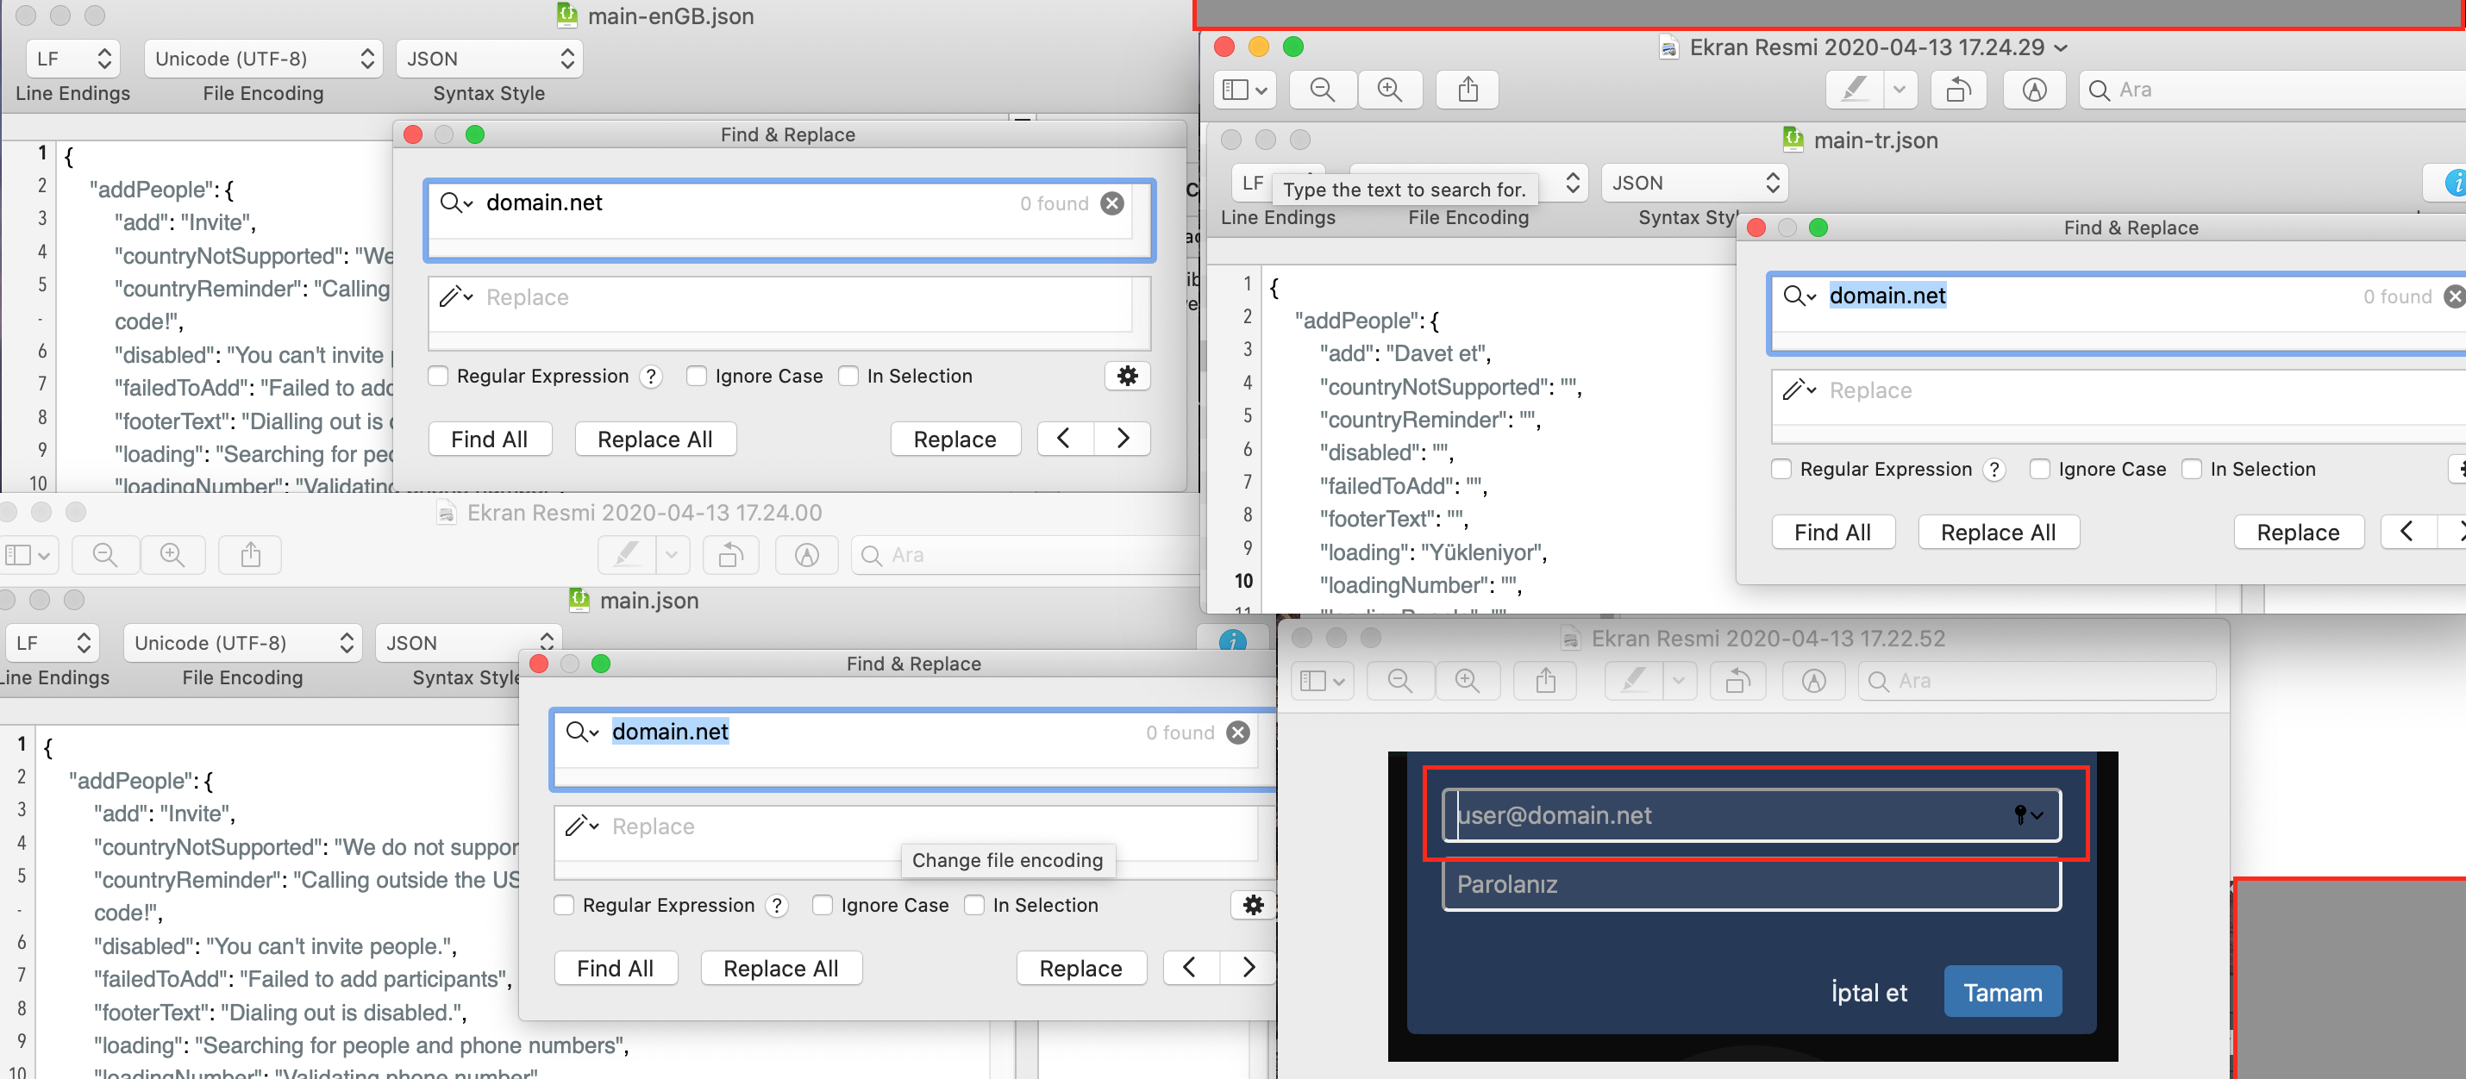Viewport: 2466px width, 1079px height.
Task: Clear search text in main.json Find field
Action: (1238, 733)
